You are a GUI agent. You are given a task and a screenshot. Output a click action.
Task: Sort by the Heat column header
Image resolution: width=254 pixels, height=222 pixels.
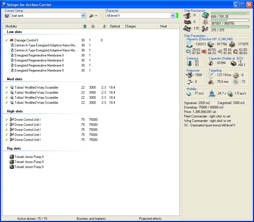163,26
